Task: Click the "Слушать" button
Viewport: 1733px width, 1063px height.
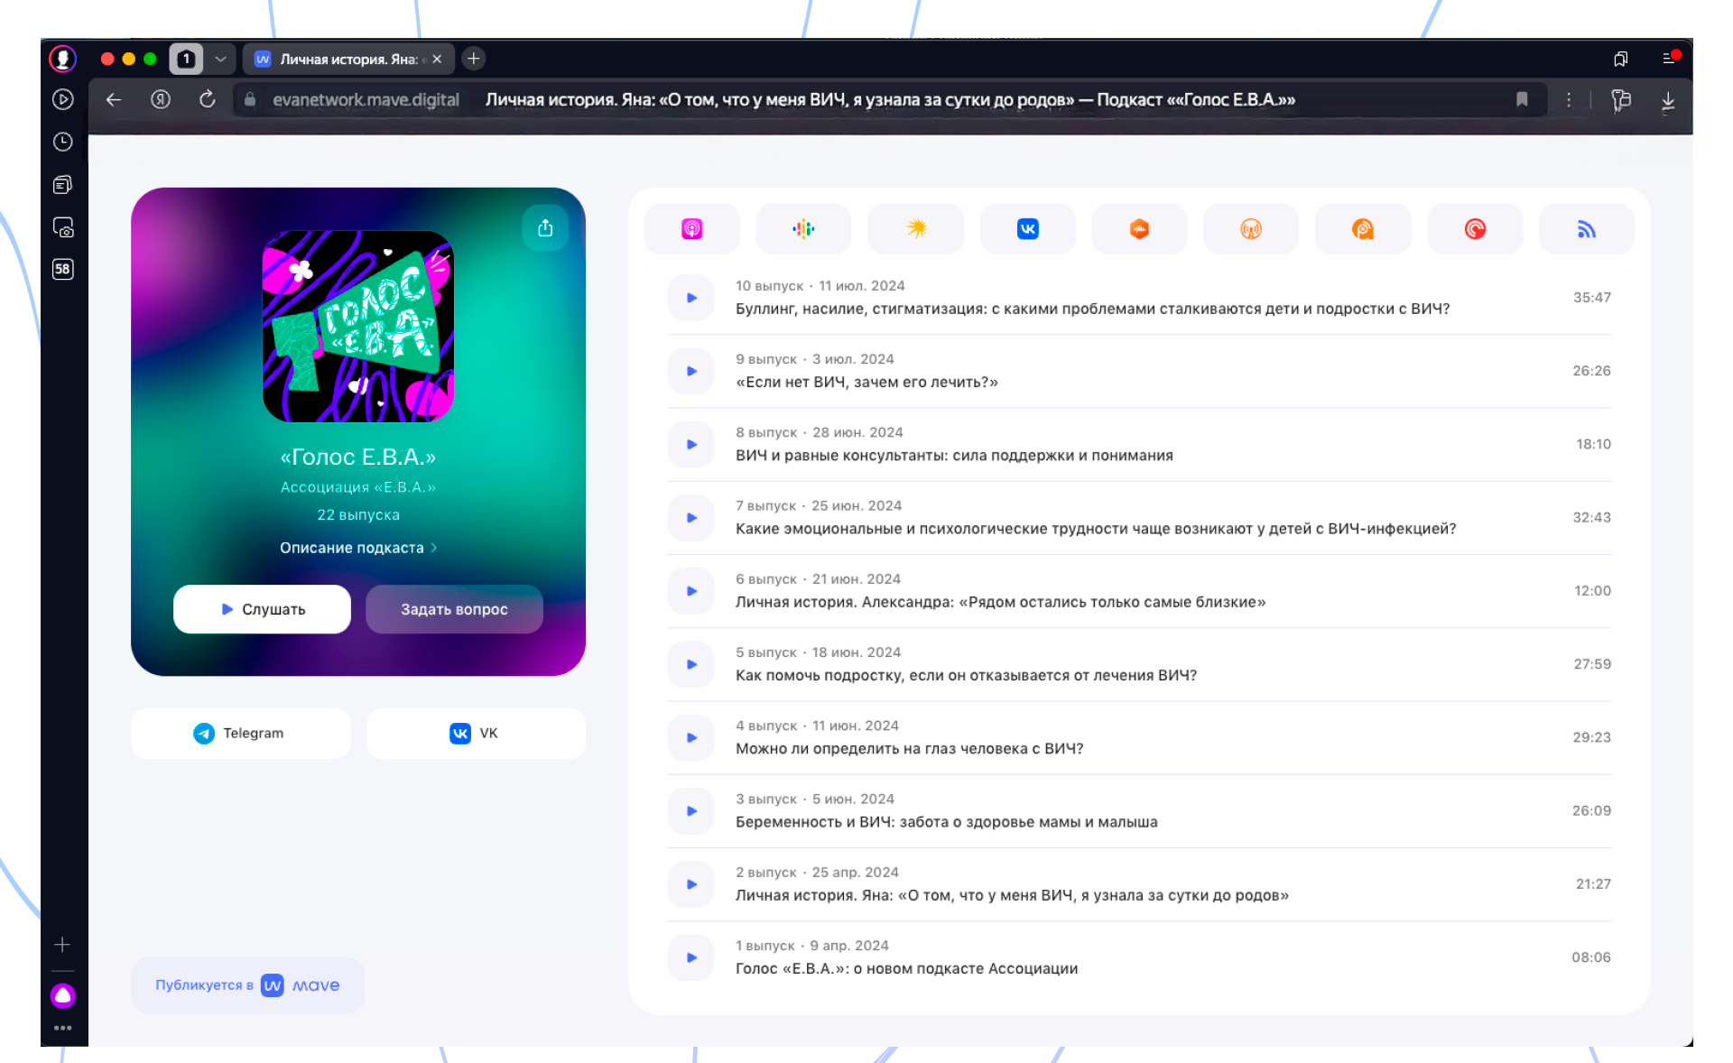Action: tap(262, 609)
